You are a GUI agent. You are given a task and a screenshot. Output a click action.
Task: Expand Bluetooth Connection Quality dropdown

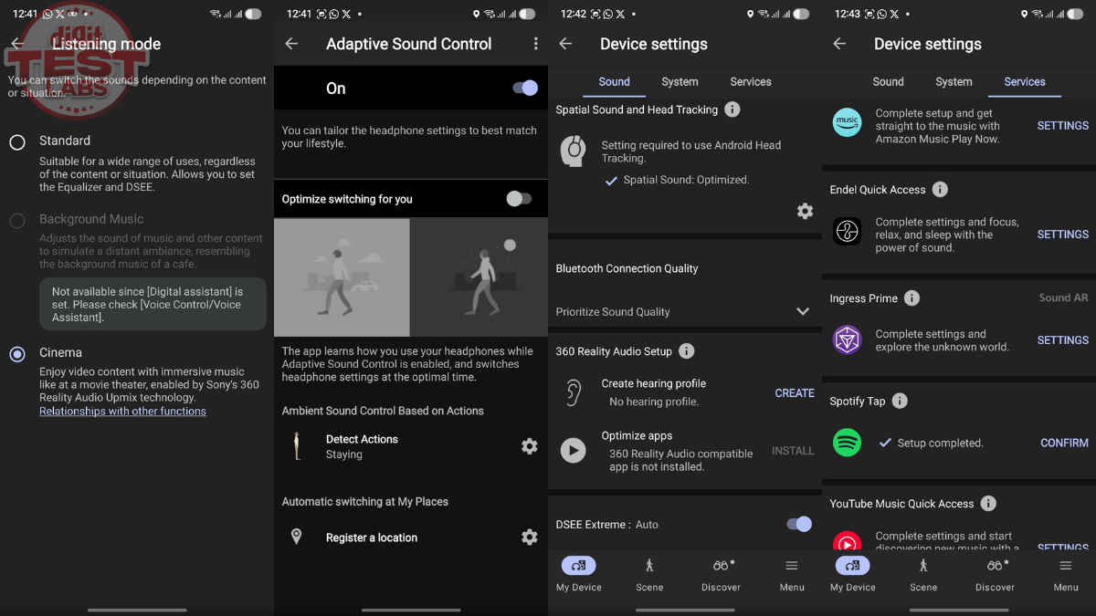(802, 311)
